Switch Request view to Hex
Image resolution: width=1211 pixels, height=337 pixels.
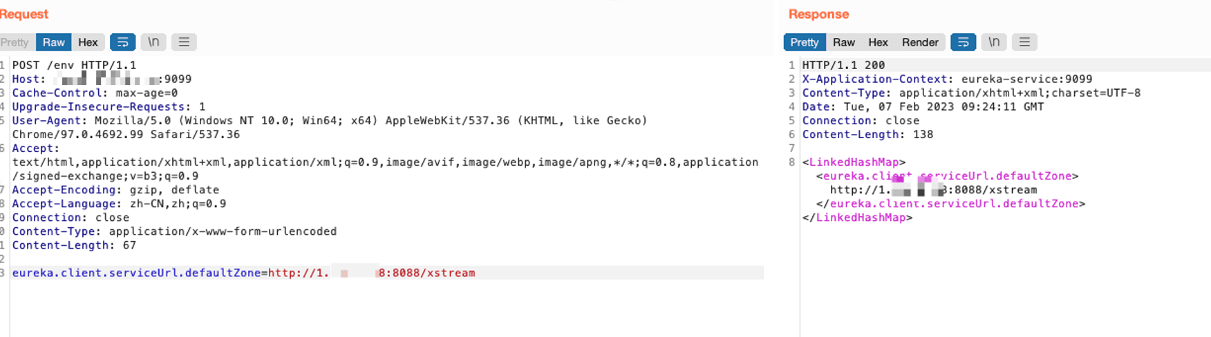coord(88,42)
